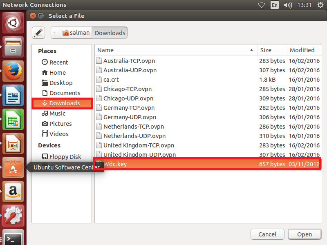Sort by the Modified column header
327x245 pixels.
pyautogui.click(x=304, y=50)
